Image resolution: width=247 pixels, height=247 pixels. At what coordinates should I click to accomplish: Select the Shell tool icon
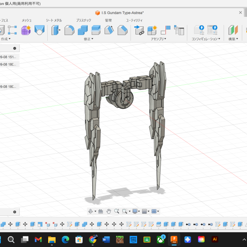96,30
